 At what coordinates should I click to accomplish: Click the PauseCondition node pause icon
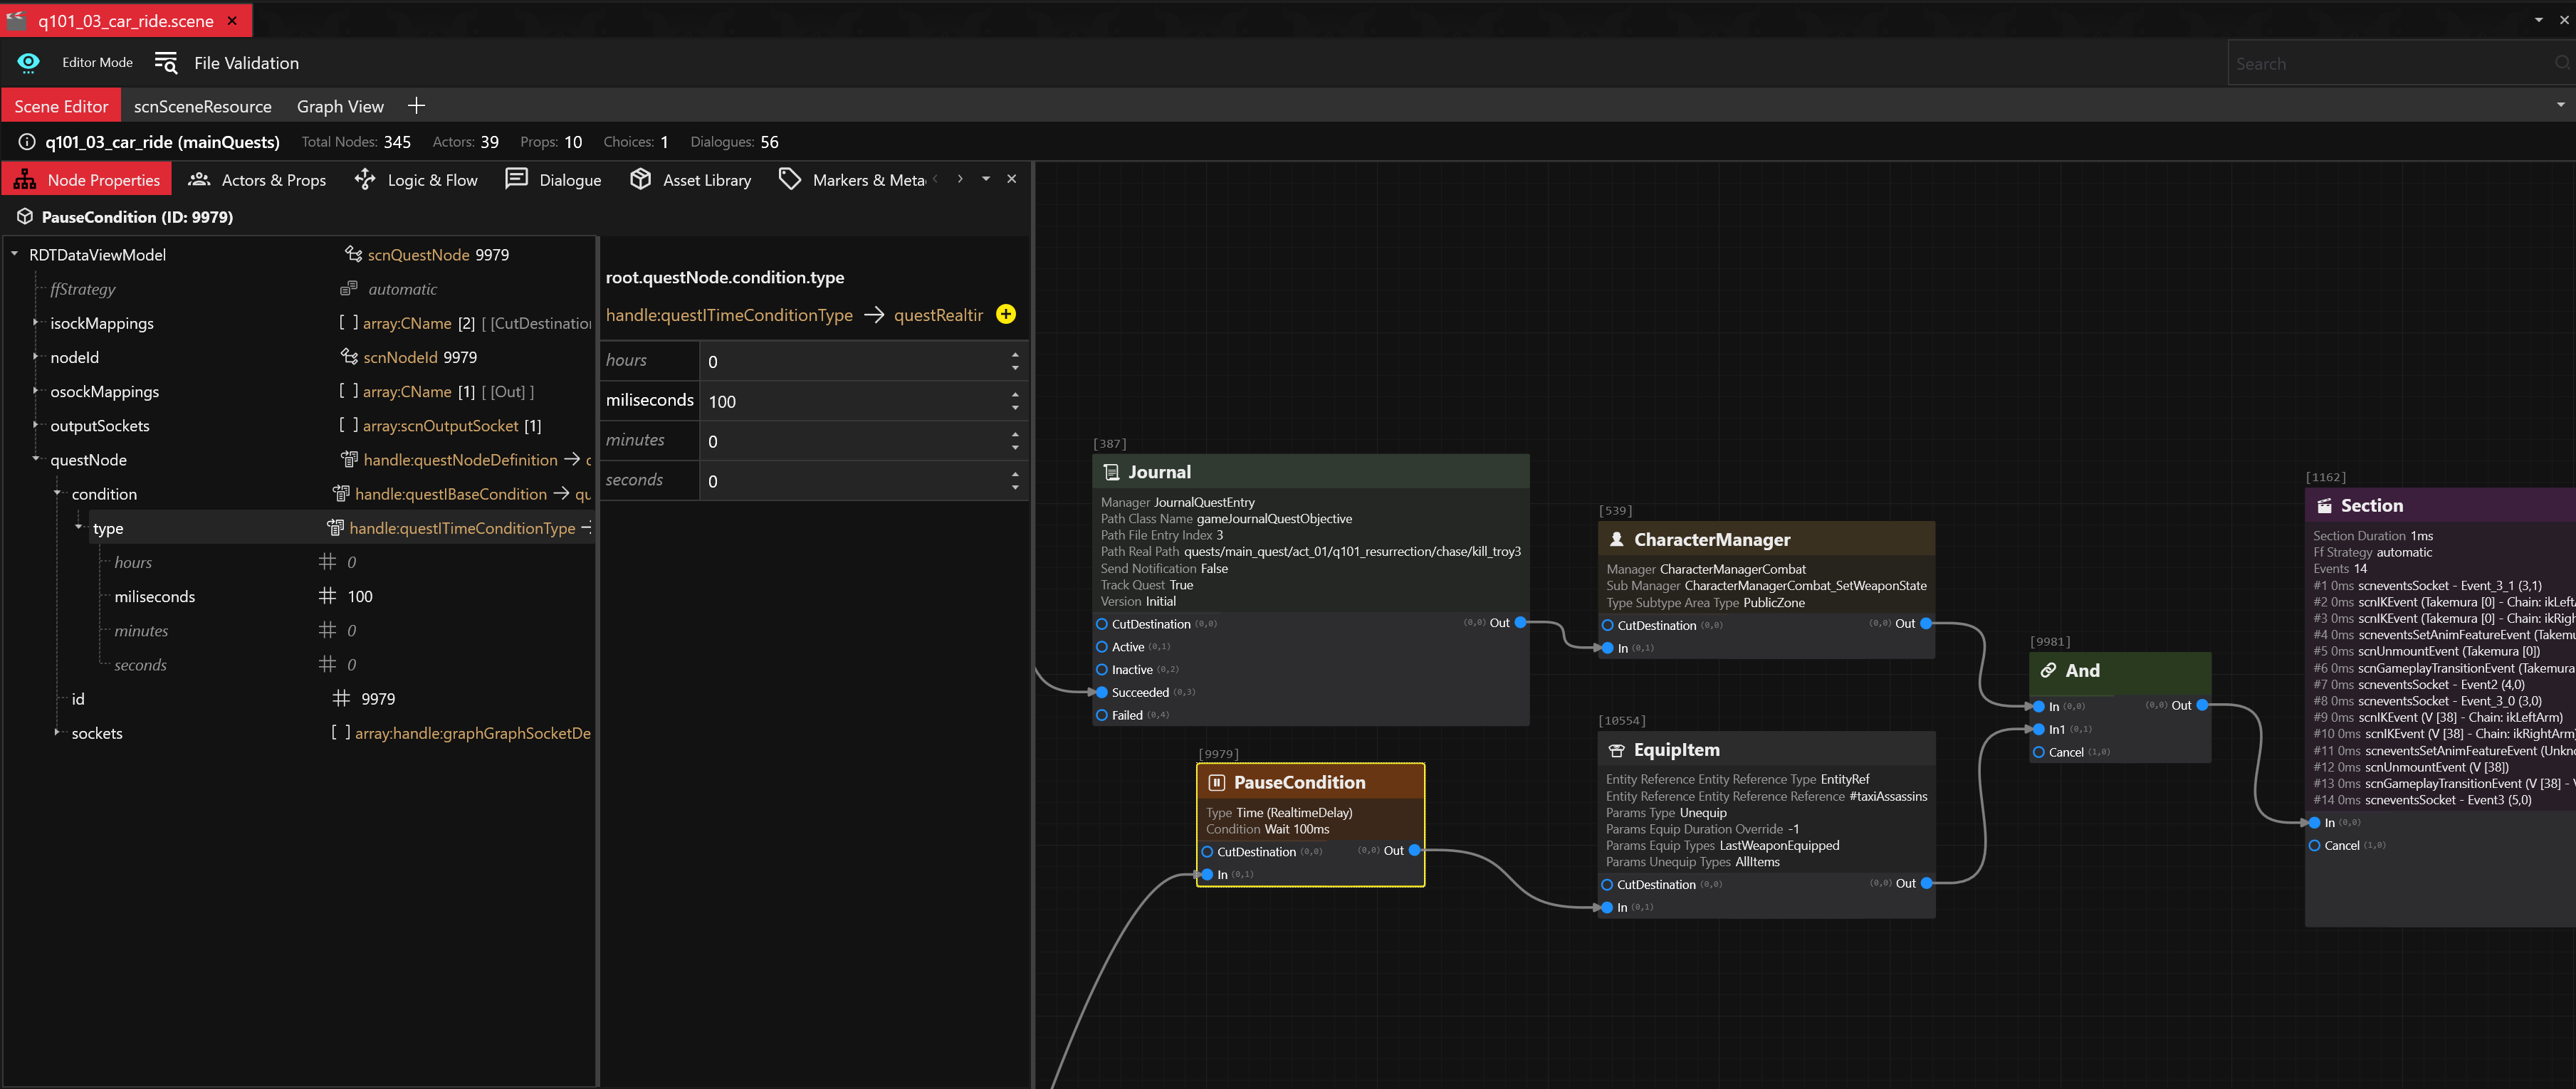click(x=1217, y=783)
